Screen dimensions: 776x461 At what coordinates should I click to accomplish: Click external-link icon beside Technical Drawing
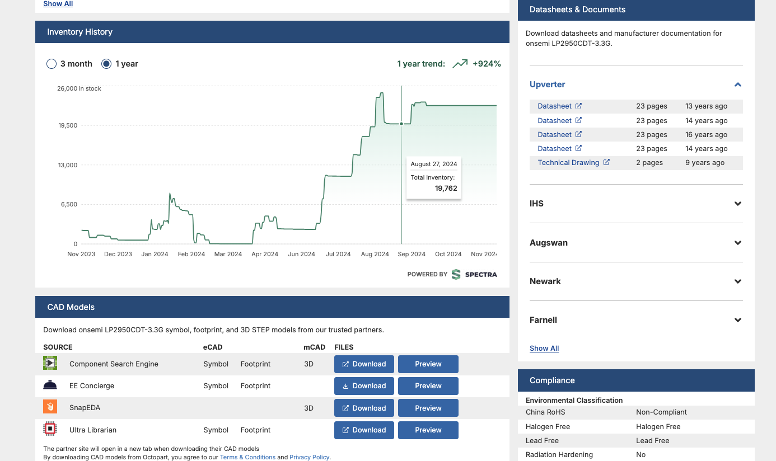coord(606,162)
